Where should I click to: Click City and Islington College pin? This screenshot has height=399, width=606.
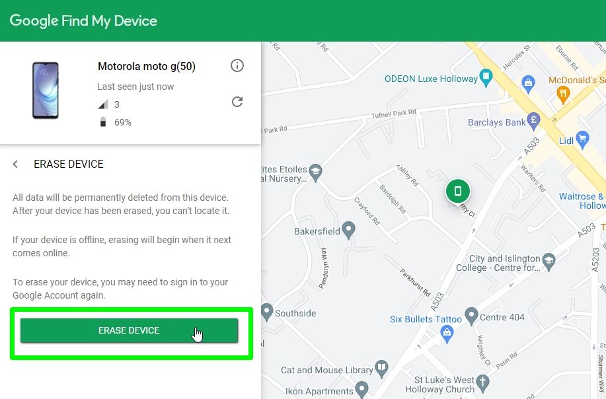[549, 262]
